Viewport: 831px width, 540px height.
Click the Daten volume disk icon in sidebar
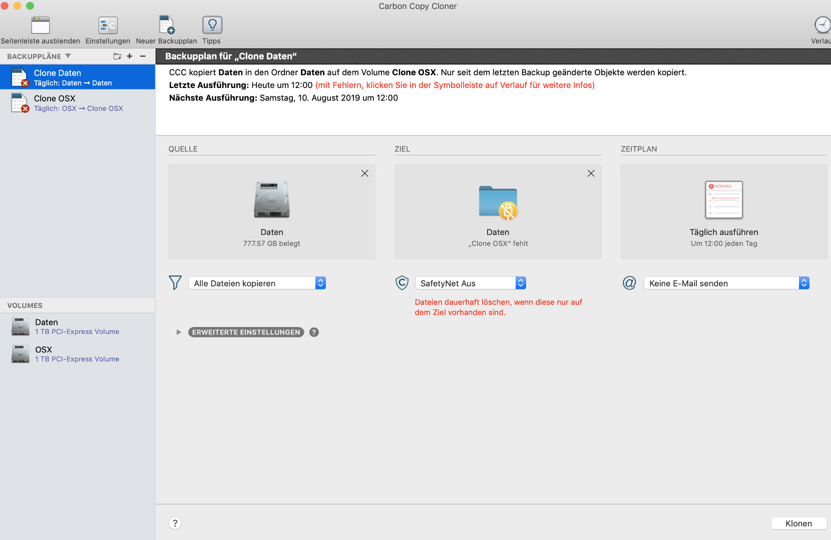[x=21, y=326]
